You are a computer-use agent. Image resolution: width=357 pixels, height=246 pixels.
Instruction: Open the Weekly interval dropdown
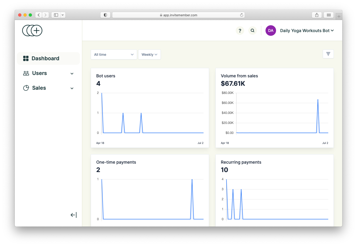(x=149, y=54)
